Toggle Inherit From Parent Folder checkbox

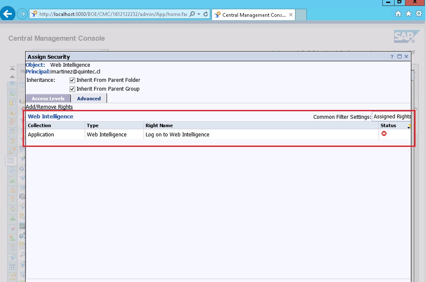tap(72, 80)
